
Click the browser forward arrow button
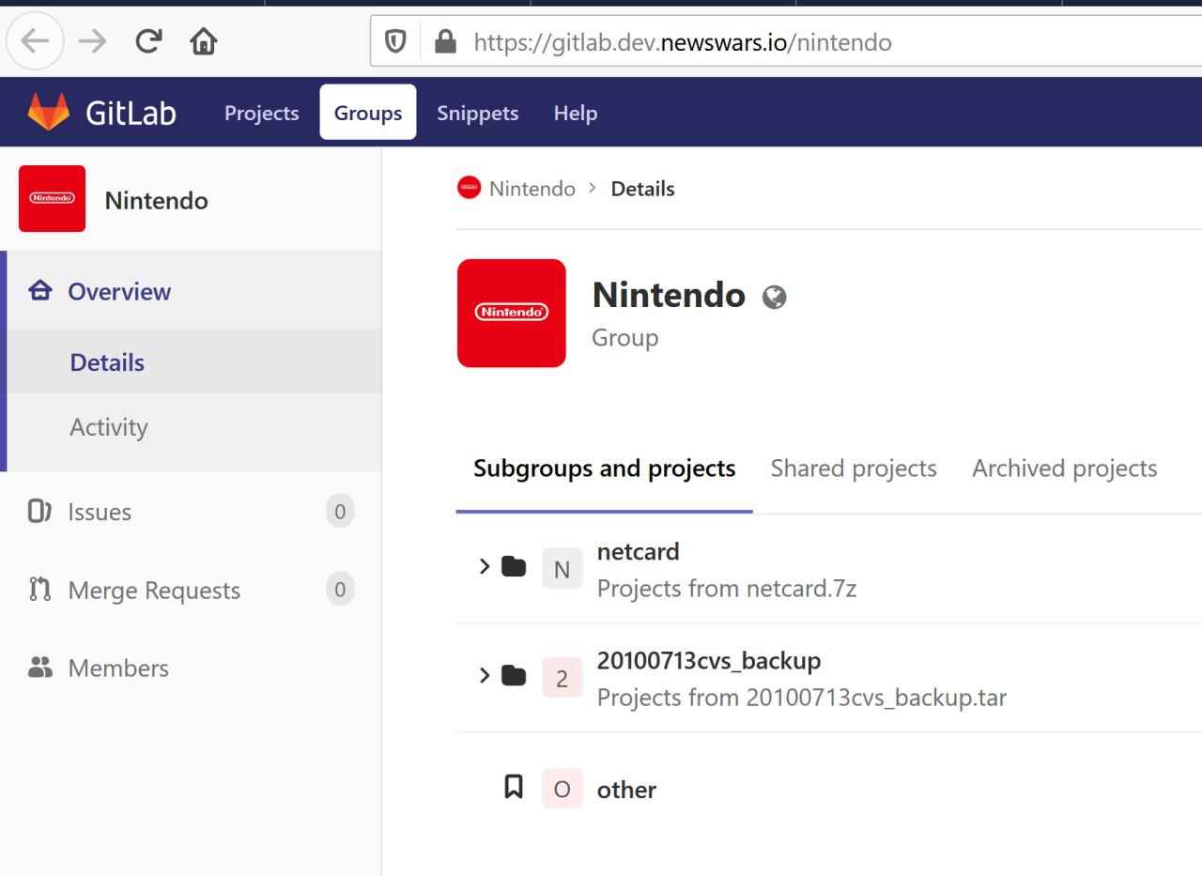pos(92,41)
